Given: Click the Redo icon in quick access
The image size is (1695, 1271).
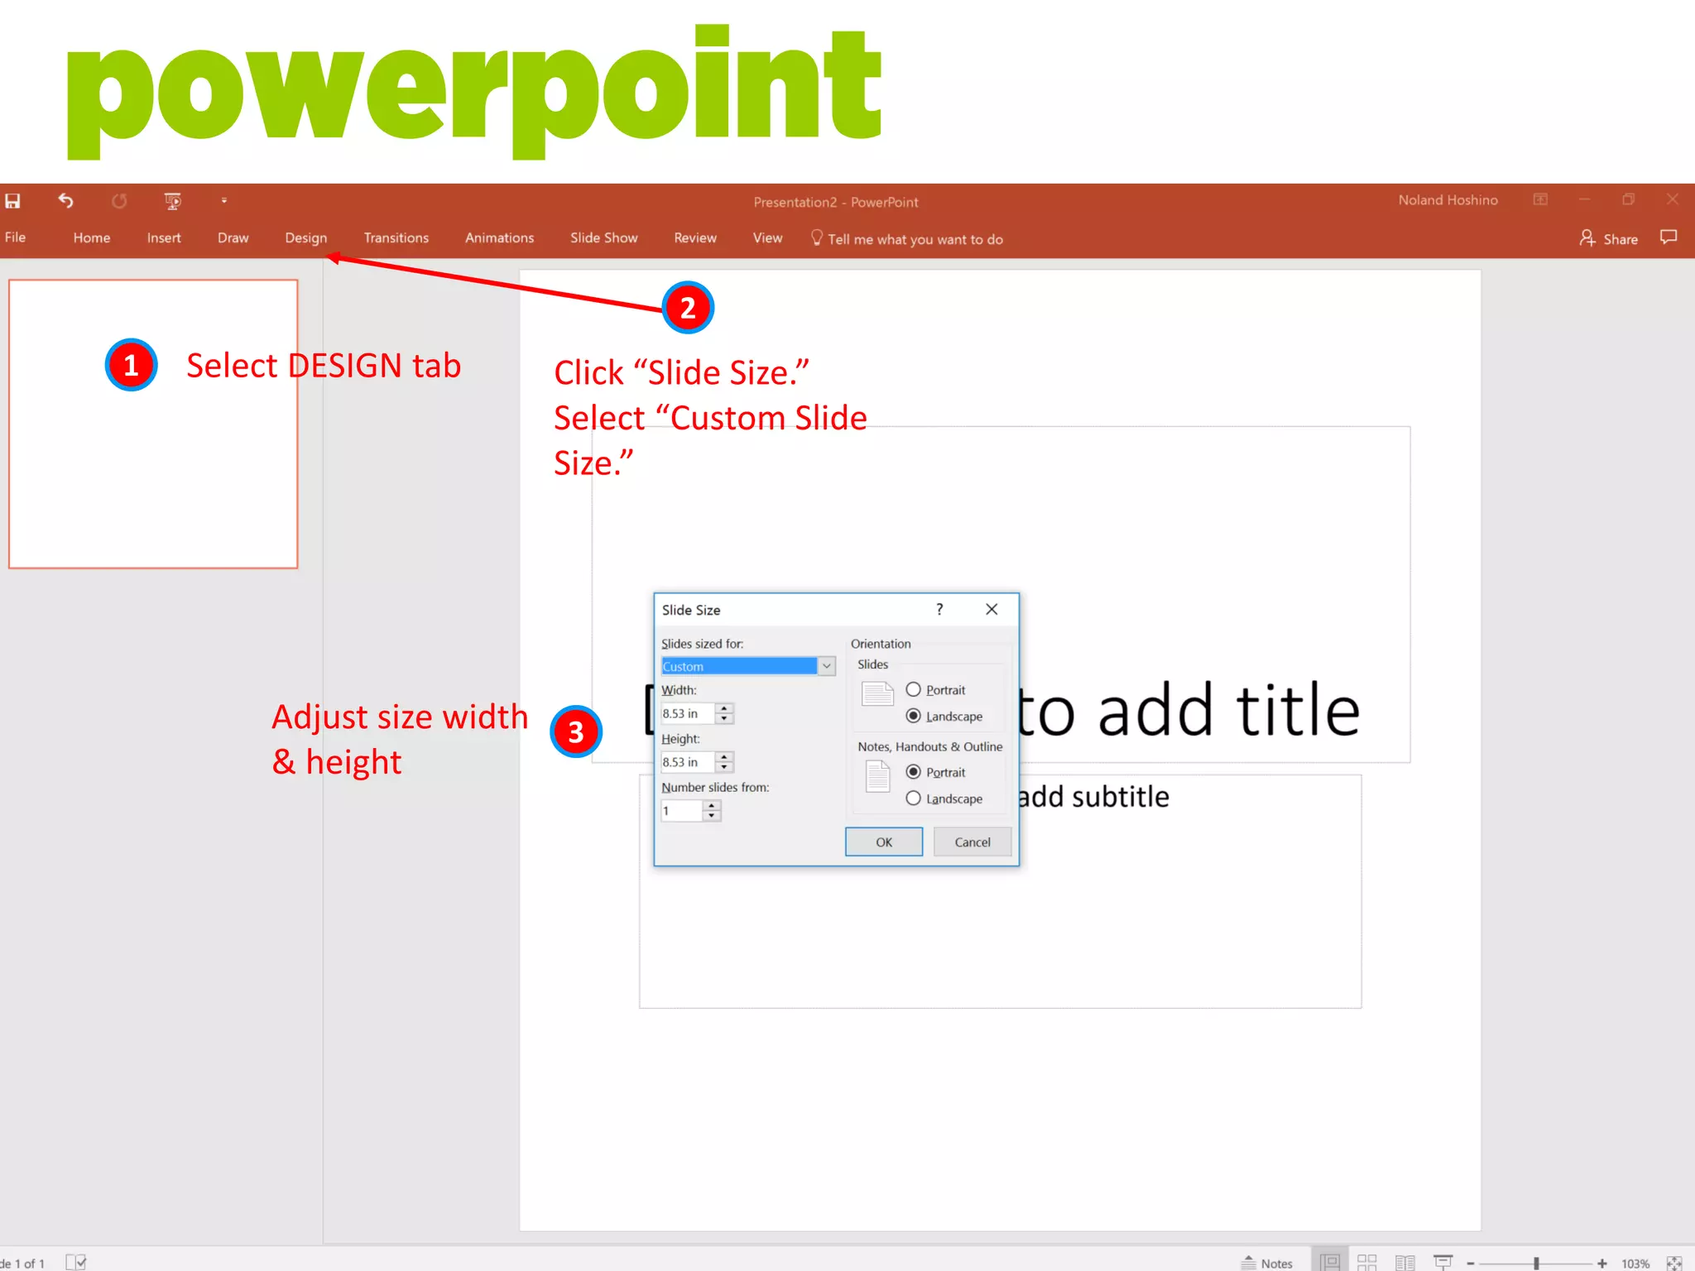Looking at the screenshot, I should pos(119,201).
